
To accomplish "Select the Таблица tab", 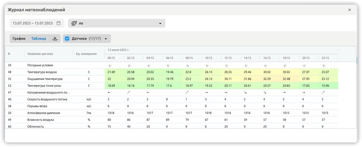I will (38, 38).
